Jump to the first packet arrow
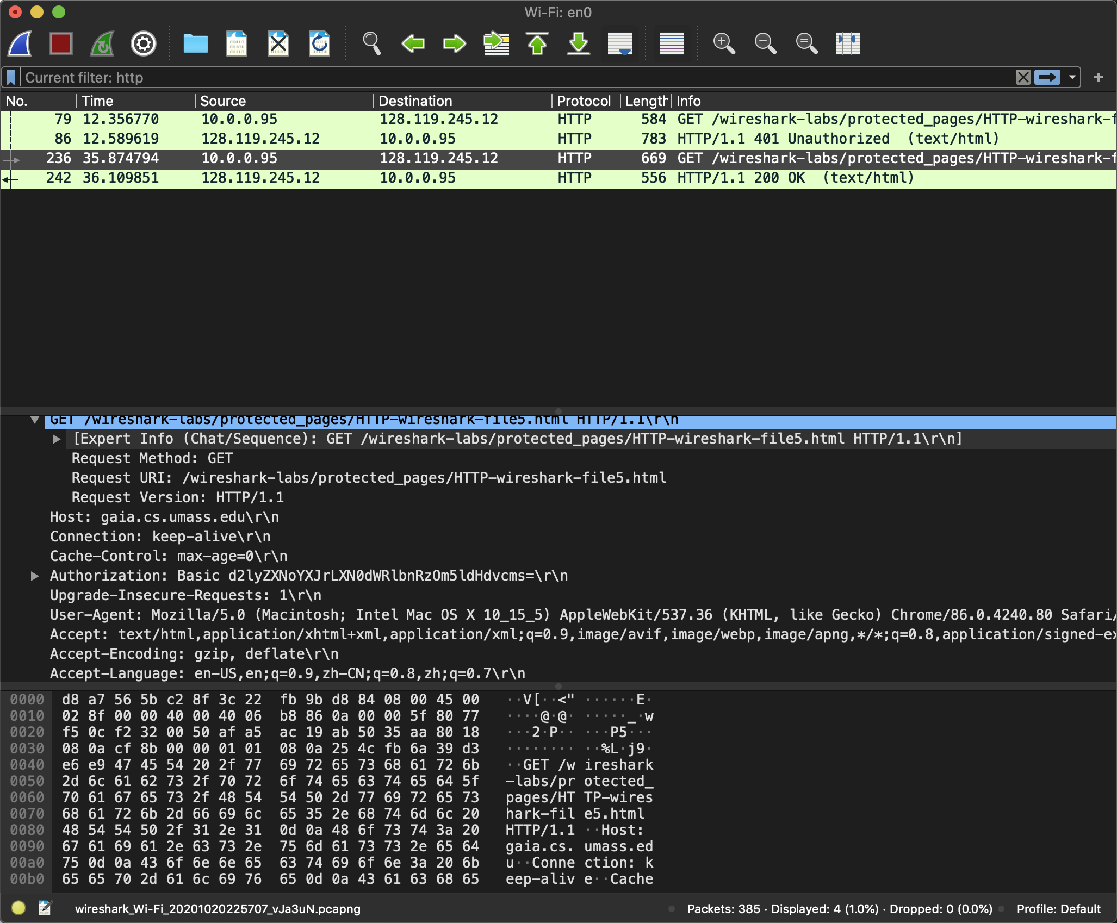This screenshot has height=923, width=1117. [x=537, y=43]
